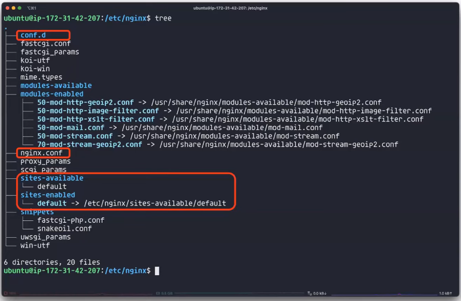
Task: Select the fastcgi-php.conf file entry
Action: (x=70, y=220)
